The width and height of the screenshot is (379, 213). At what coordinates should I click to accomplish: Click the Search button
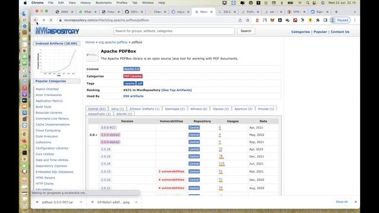[x=246, y=31]
